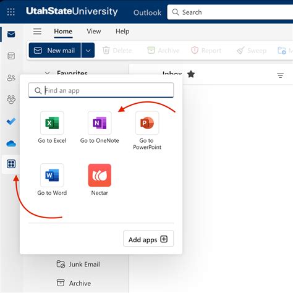
Task: Click the Add apps button
Action: (148, 239)
